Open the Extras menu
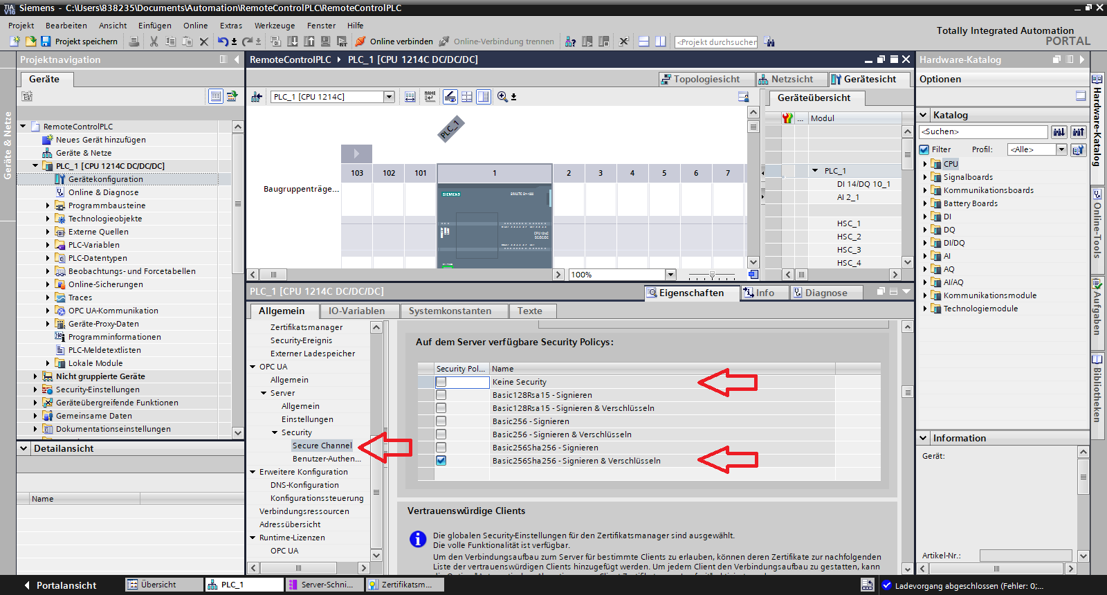The image size is (1107, 595). pos(231,26)
